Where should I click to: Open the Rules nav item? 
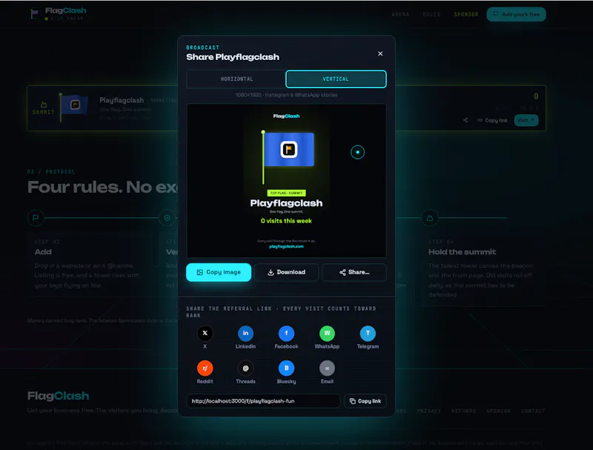[431, 14]
